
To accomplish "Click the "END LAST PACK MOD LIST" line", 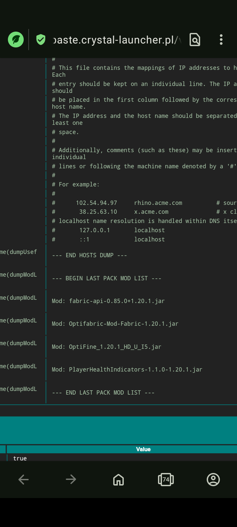I will tap(103, 393).
